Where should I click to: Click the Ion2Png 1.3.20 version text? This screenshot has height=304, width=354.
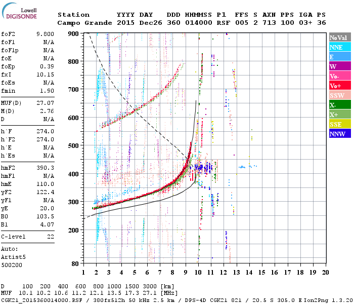point(329,300)
